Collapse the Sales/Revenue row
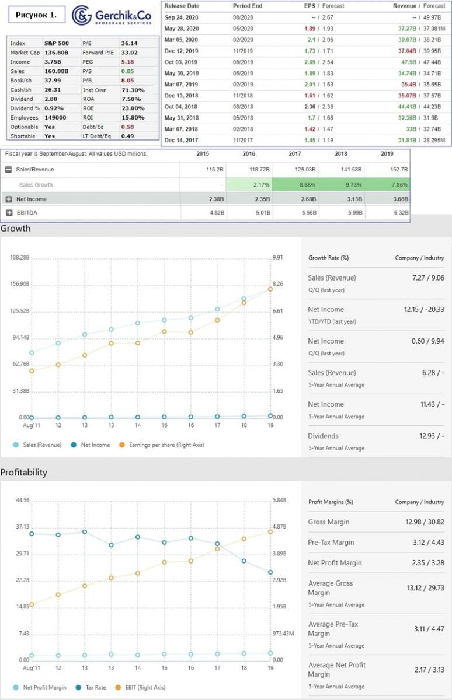Image resolution: width=452 pixels, height=700 pixels. point(8,170)
